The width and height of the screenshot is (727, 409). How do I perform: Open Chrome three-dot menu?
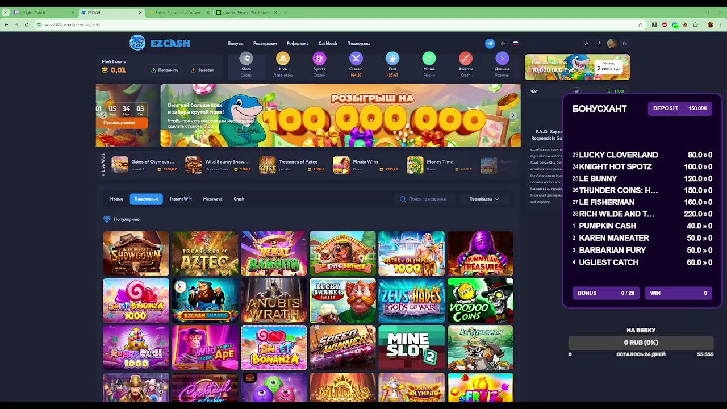(721, 24)
